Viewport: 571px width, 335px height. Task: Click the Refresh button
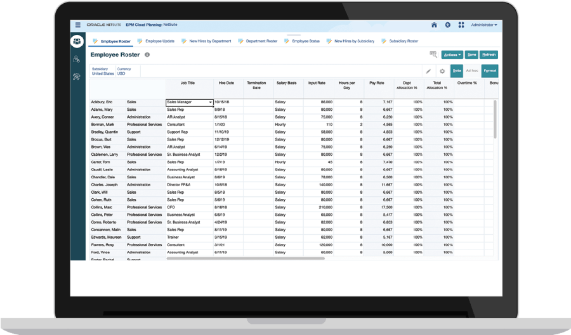point(489,55)
